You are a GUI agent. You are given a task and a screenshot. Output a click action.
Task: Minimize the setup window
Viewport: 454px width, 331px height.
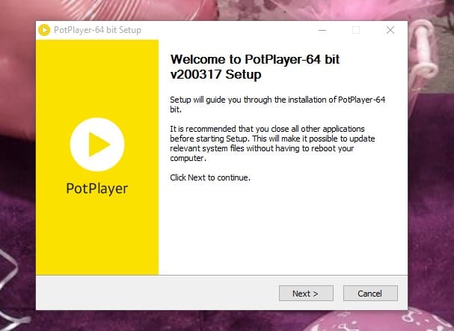(x=322, y=30)
